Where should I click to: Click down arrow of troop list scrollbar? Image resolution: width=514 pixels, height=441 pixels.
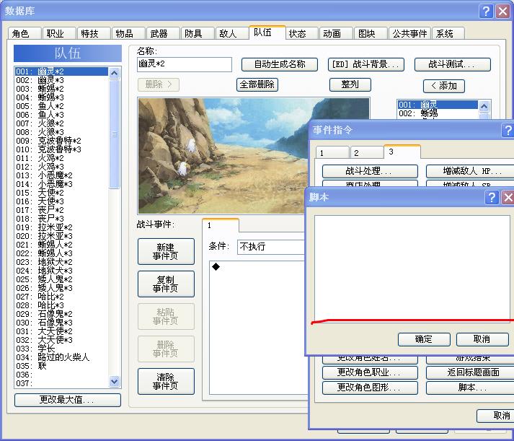pos(114,381)
